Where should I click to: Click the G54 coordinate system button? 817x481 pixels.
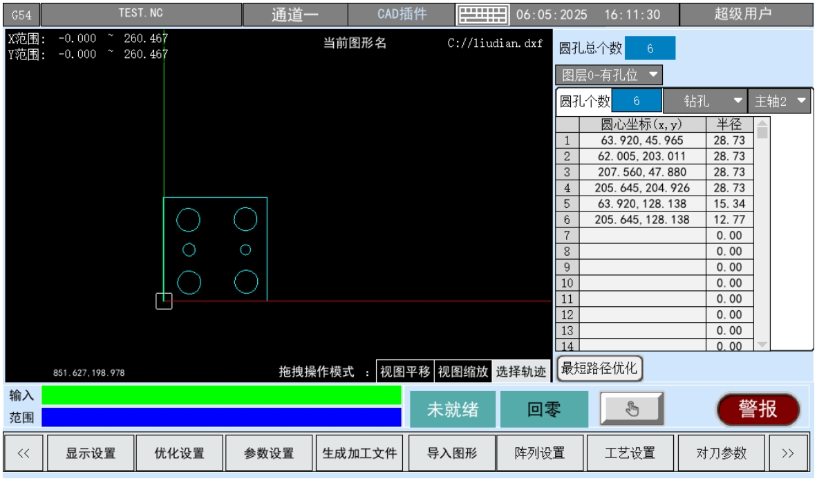click(x=21, y=15)
